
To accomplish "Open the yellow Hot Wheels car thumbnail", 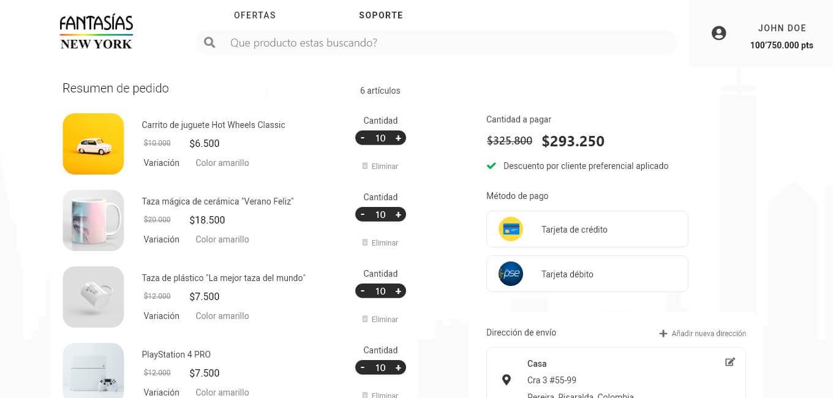I will pos(93,144).
